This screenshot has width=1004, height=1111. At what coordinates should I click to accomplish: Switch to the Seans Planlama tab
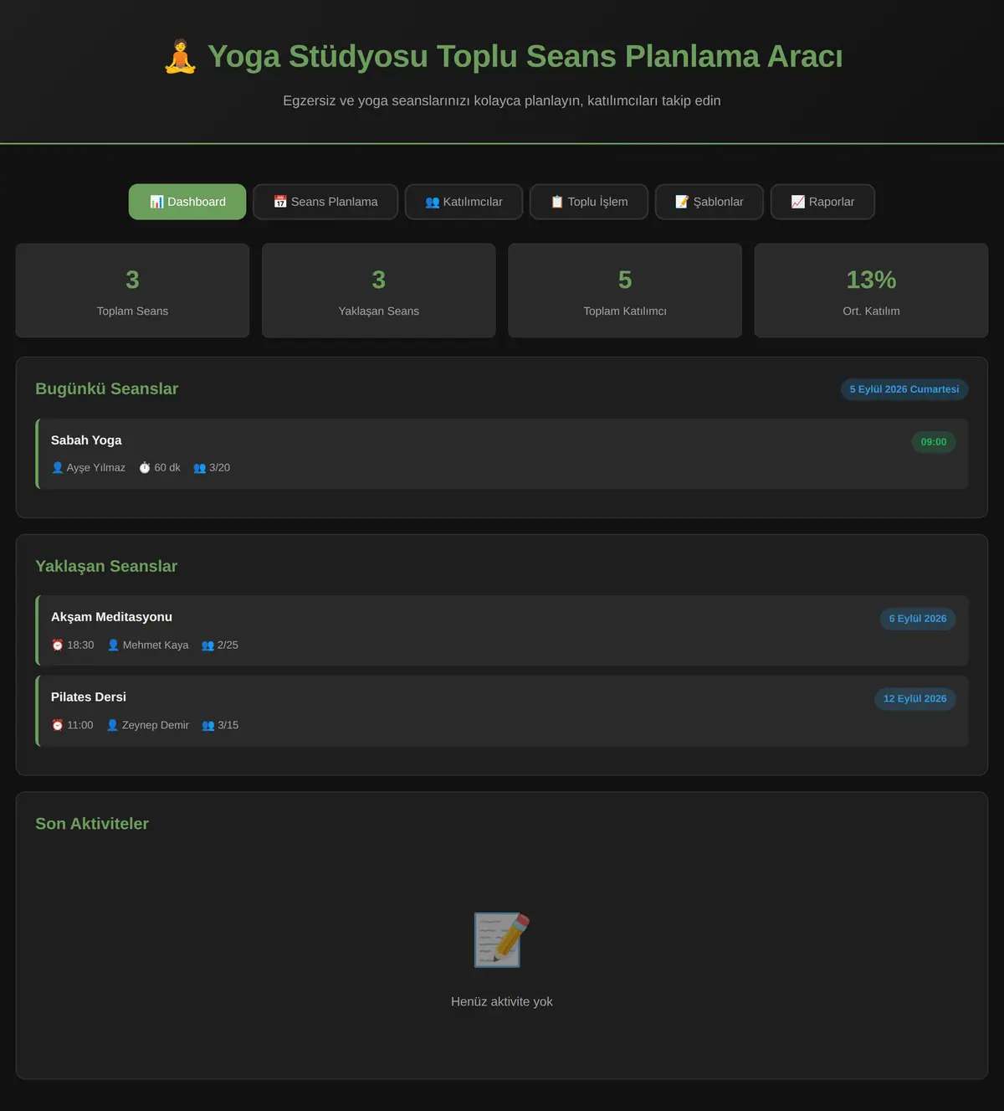click(325, 202)
